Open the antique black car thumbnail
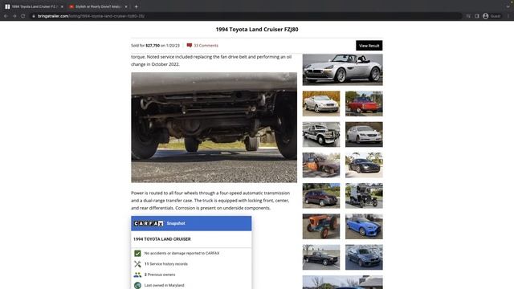Image resolution: width=514 pixels, height=289 pixels. 364,196
